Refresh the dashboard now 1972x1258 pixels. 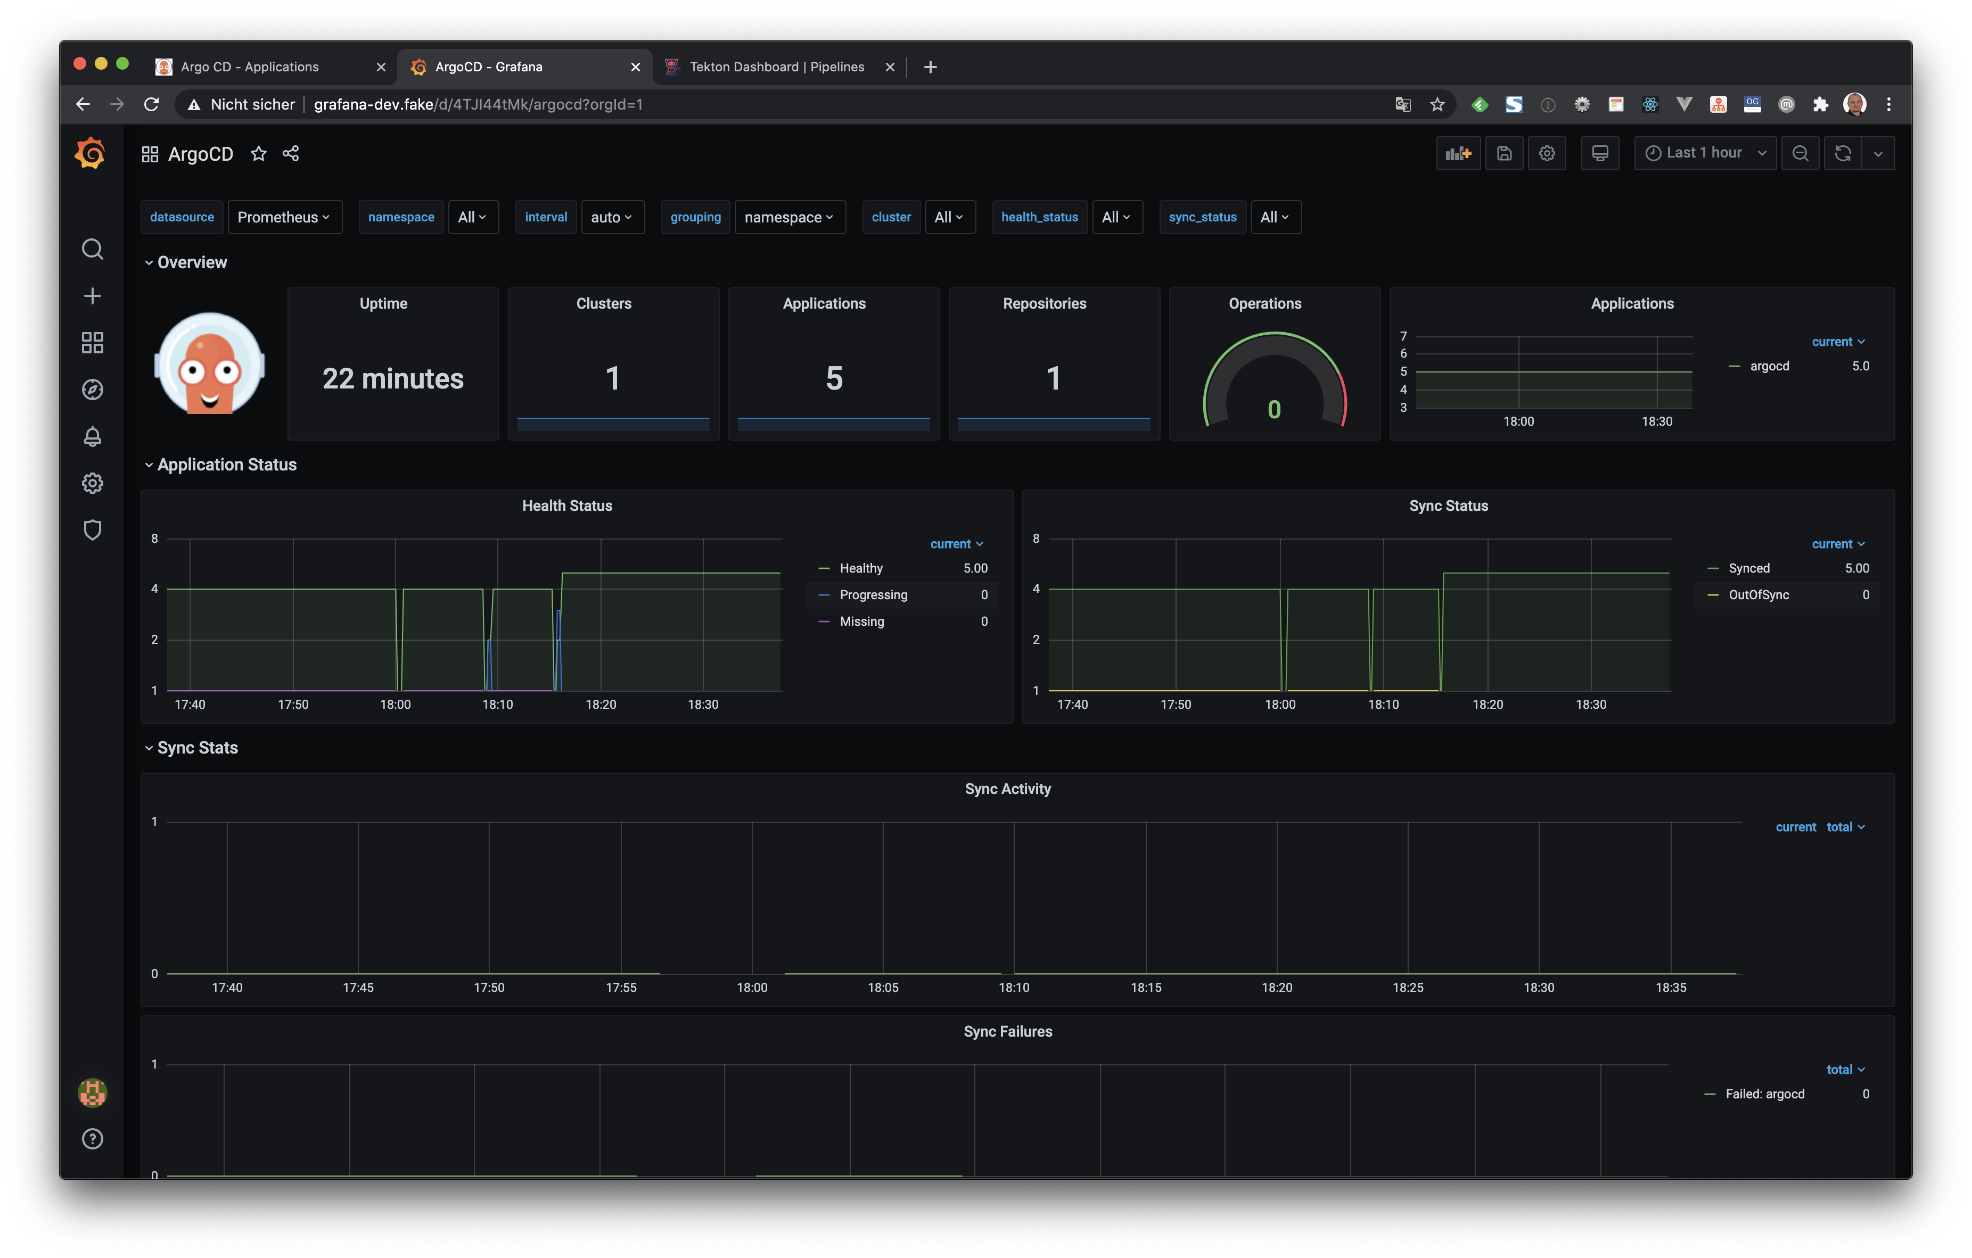coord(1843,153)
